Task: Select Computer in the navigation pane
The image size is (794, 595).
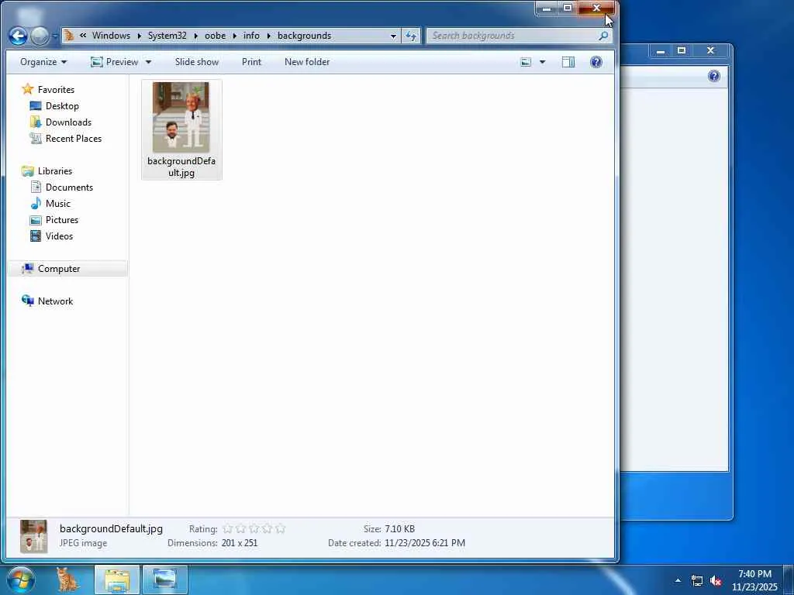Action: [x=59, y=269]
